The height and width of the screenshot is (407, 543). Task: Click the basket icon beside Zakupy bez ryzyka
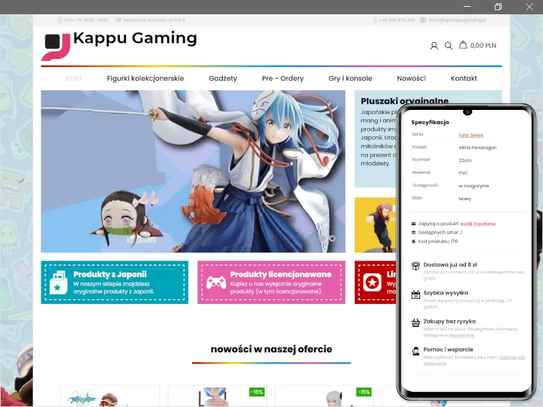pos(415,323)
